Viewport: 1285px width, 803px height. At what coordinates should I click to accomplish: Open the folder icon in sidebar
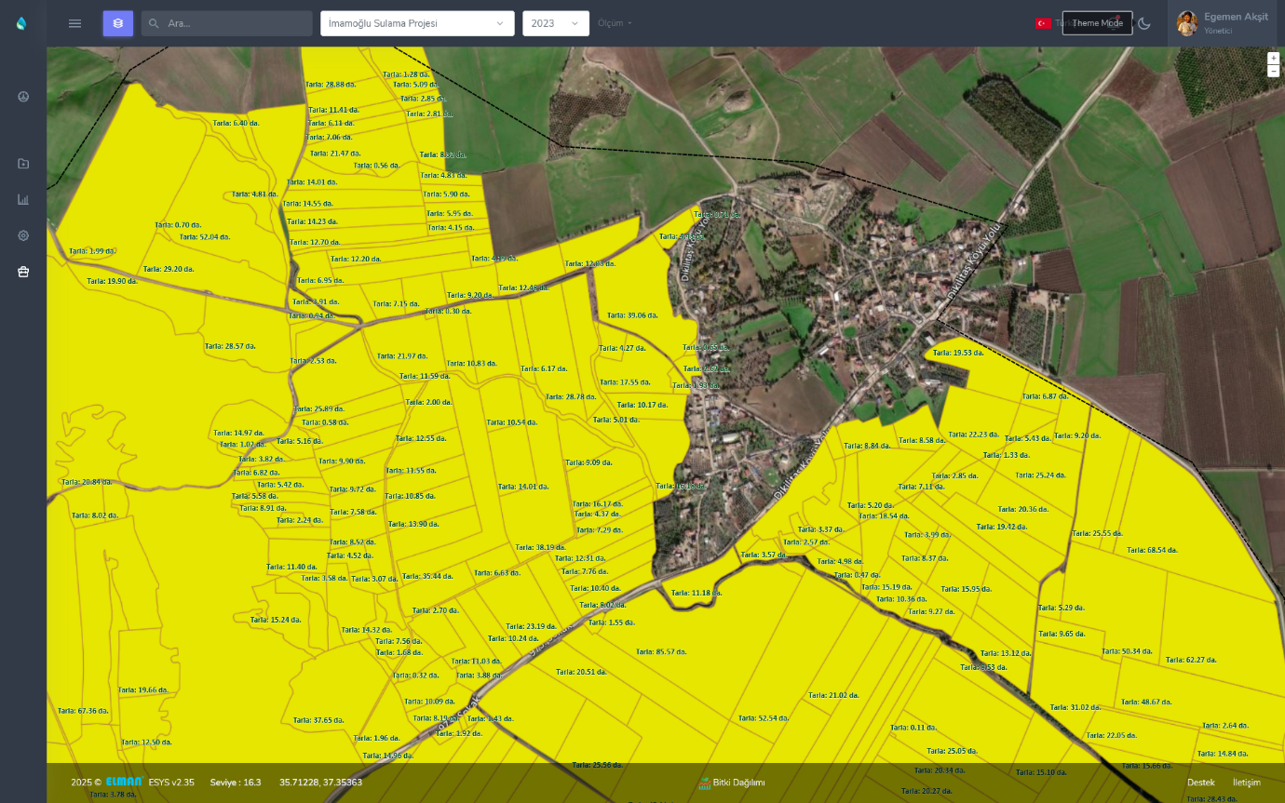click(x=23, y=164)
